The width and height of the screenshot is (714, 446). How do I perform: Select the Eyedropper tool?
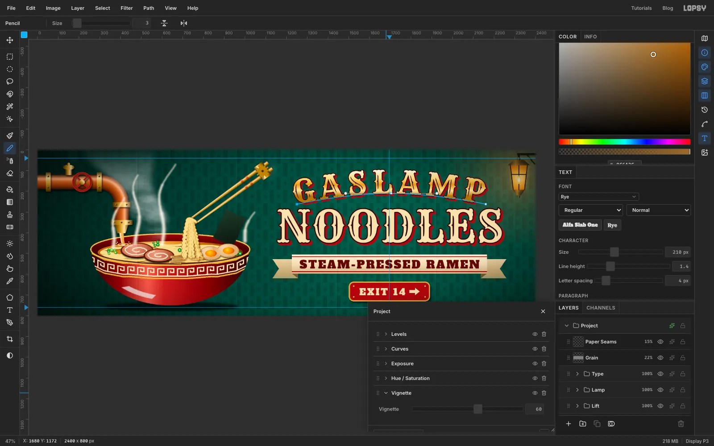tap(10, 281)
